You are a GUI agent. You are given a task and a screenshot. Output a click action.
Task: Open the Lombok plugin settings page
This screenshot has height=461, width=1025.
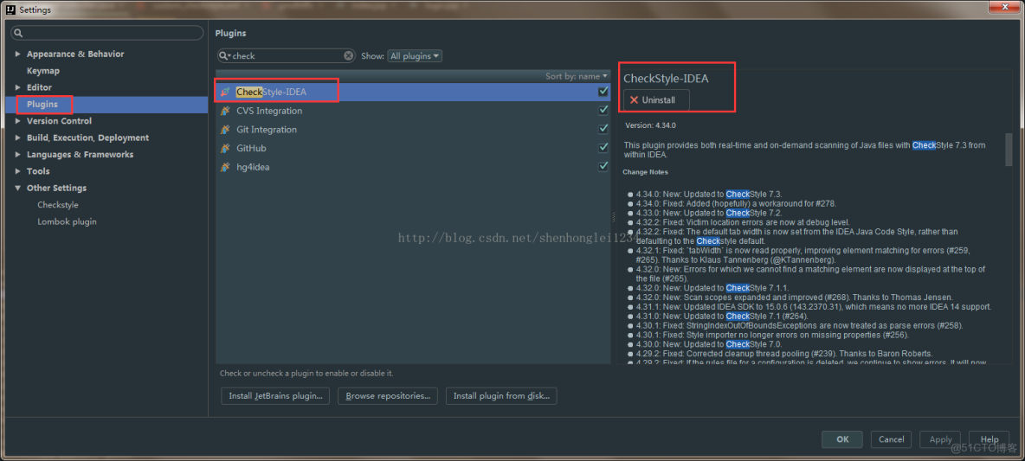[x=67, y=221]
